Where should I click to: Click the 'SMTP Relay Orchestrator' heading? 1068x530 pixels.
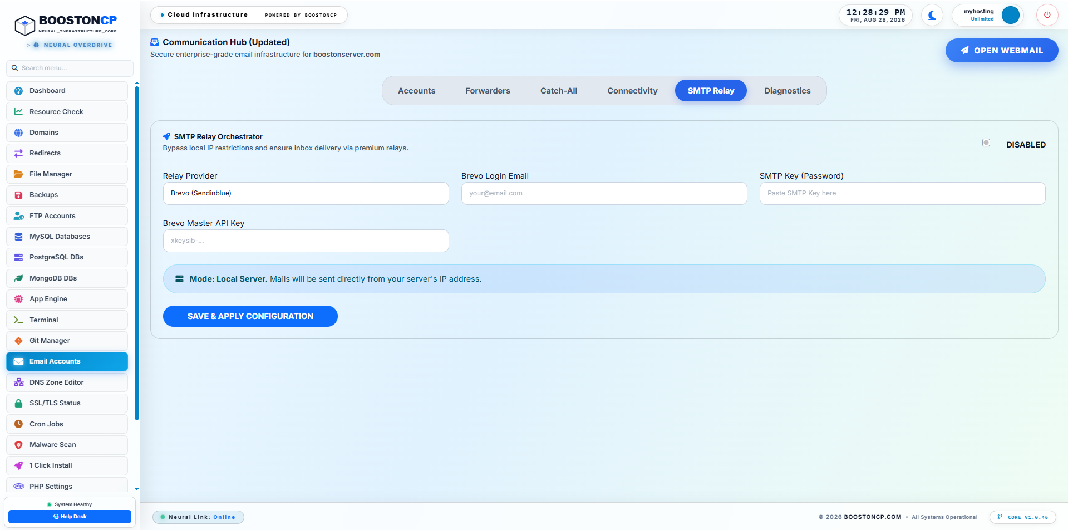click(218, 136)
